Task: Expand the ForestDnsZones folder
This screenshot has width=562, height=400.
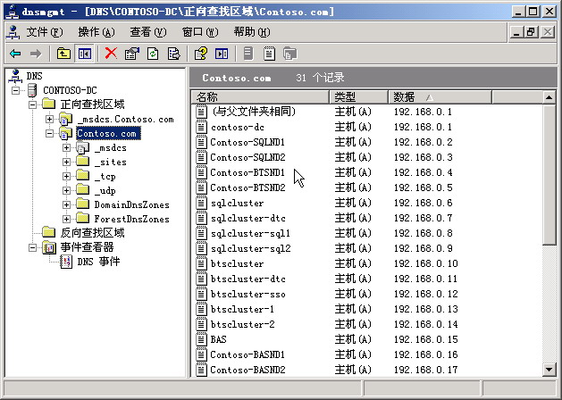Action: (66, 219)
